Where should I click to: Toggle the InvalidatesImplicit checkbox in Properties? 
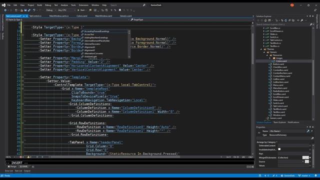coord(279,149)
